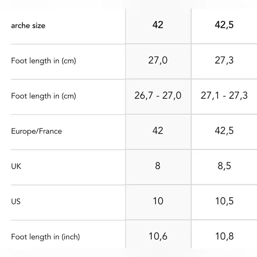The height and width of the screenshot is (257, 257).
Task: Click the inch value 10,6
Action: (x=158, y=236)
